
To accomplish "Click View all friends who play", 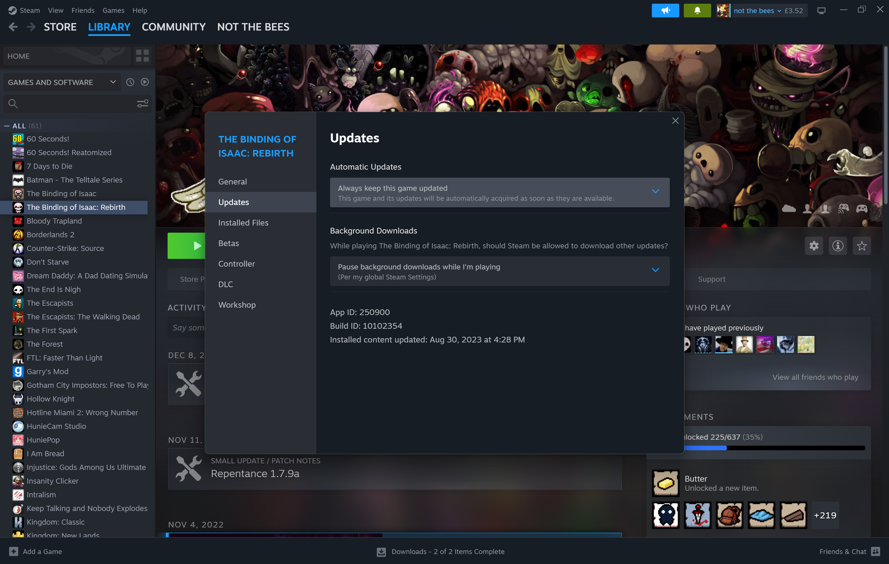I will point(815,377).
